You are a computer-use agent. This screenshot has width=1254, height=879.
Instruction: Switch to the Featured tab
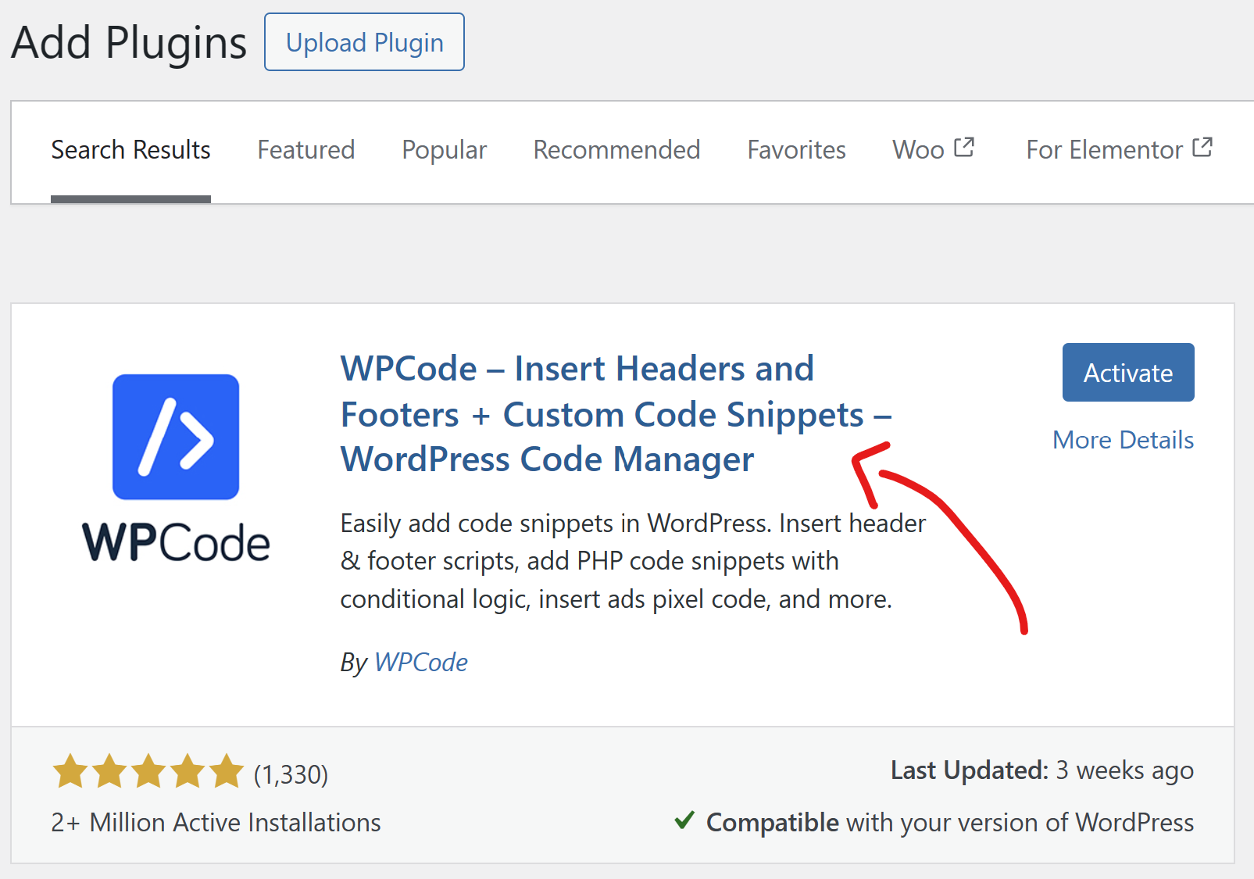(x=305, y=150)
